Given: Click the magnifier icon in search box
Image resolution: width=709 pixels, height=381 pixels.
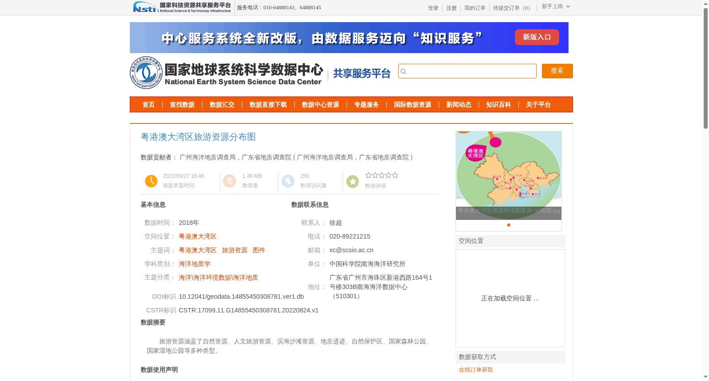Looking at the screenshot, I should 403,71.
